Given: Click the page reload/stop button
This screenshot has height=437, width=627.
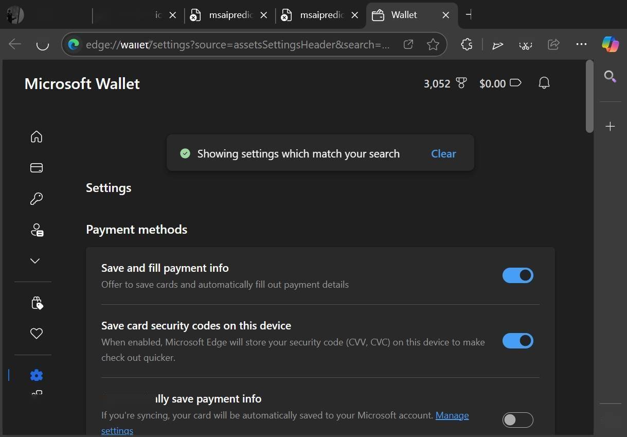Looking at the screenshot, I should tap(42, 44).
